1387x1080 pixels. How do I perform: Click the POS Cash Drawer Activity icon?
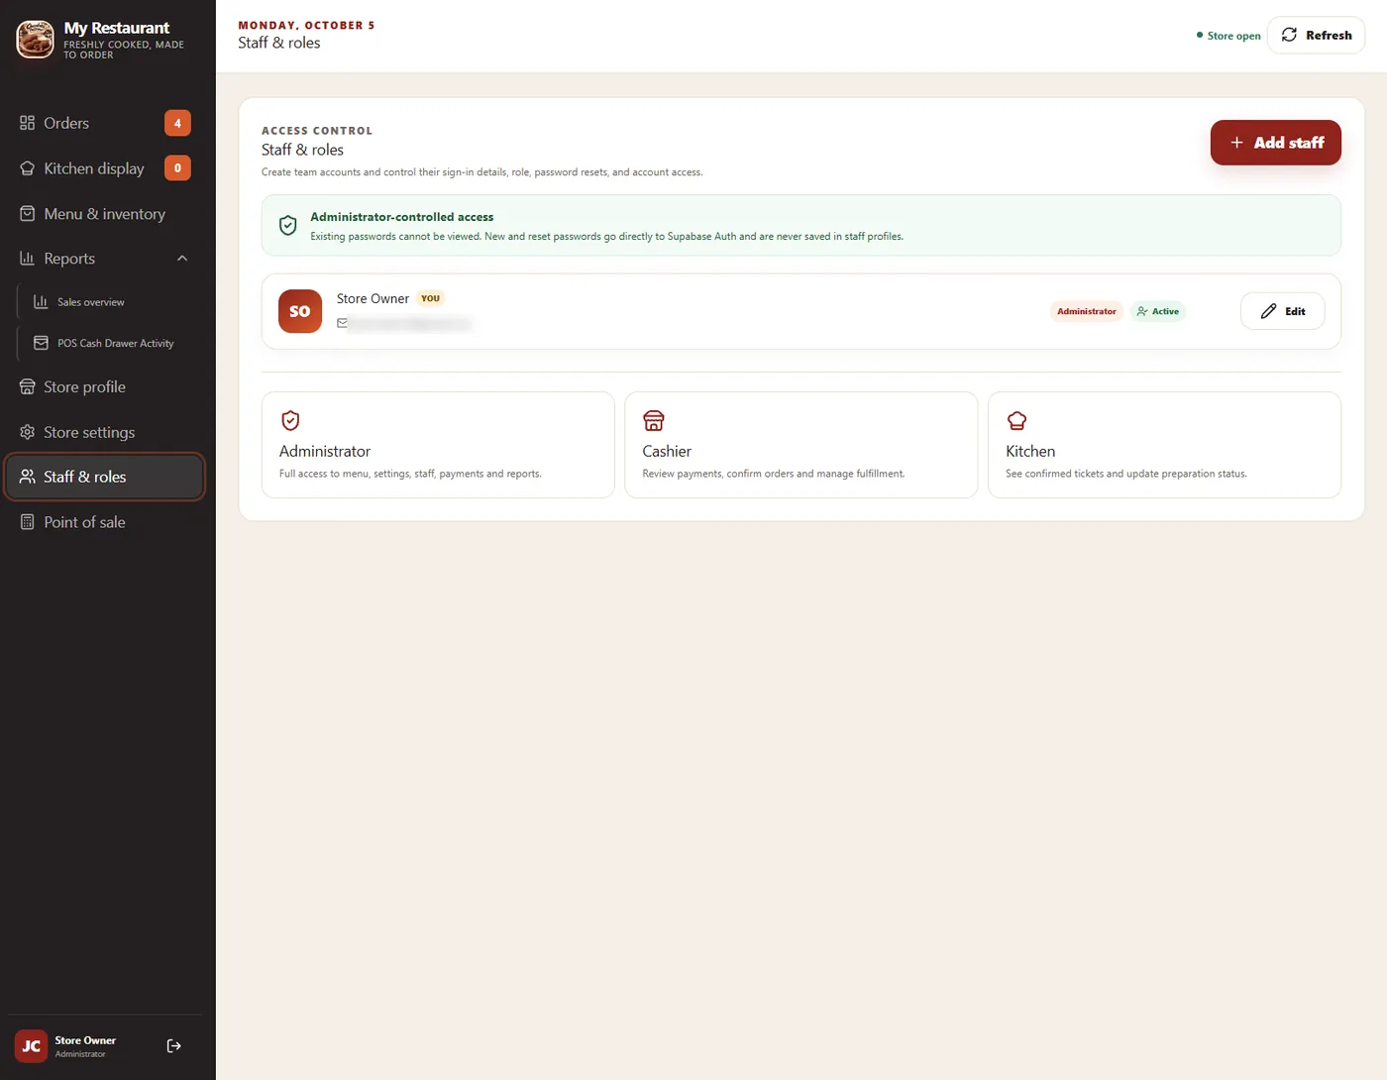point(41,343)
